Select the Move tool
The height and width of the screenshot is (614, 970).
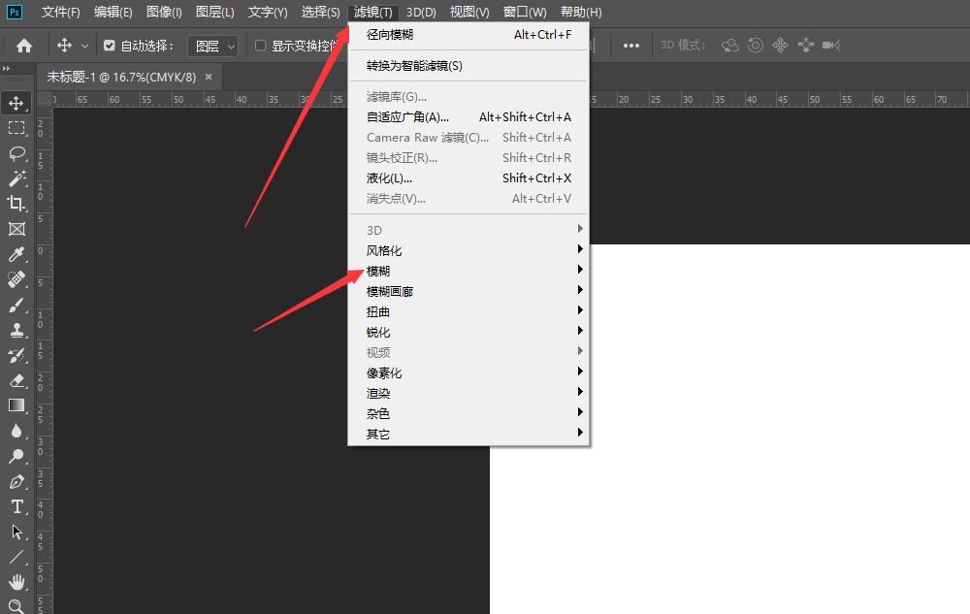tap(16, 102)
